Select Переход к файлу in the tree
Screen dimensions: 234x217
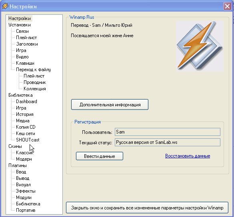33,70
